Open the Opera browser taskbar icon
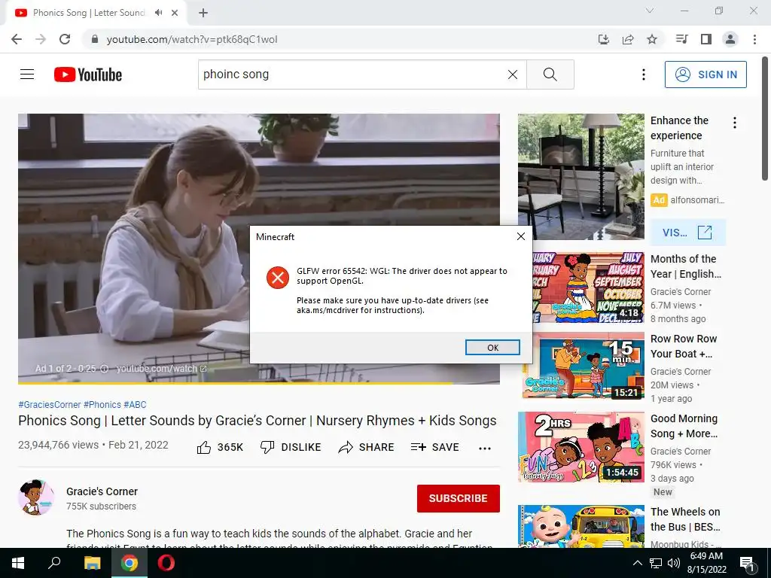This screenshot has width=771, height=578. point(166,563)
